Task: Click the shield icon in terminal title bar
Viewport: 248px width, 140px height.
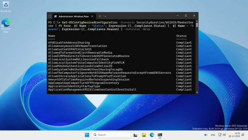Action: coord(50,16)
